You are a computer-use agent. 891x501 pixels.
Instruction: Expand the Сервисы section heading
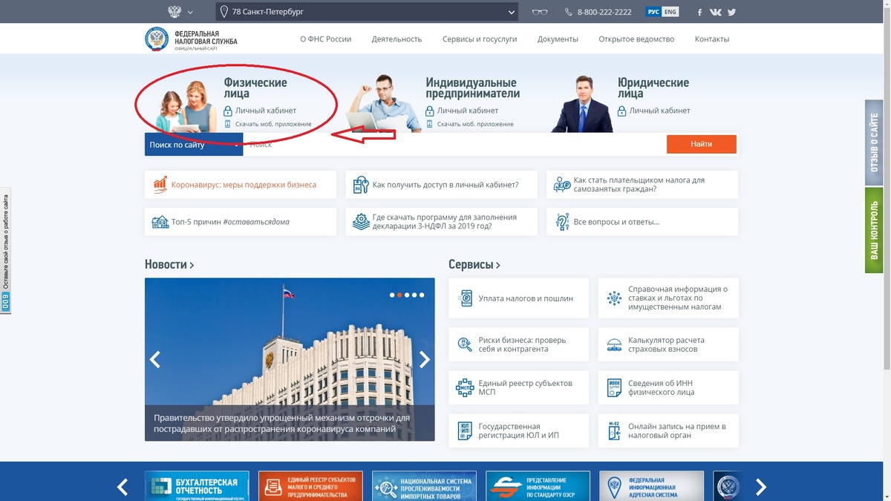pyautogui.click(x=474, y=264)
